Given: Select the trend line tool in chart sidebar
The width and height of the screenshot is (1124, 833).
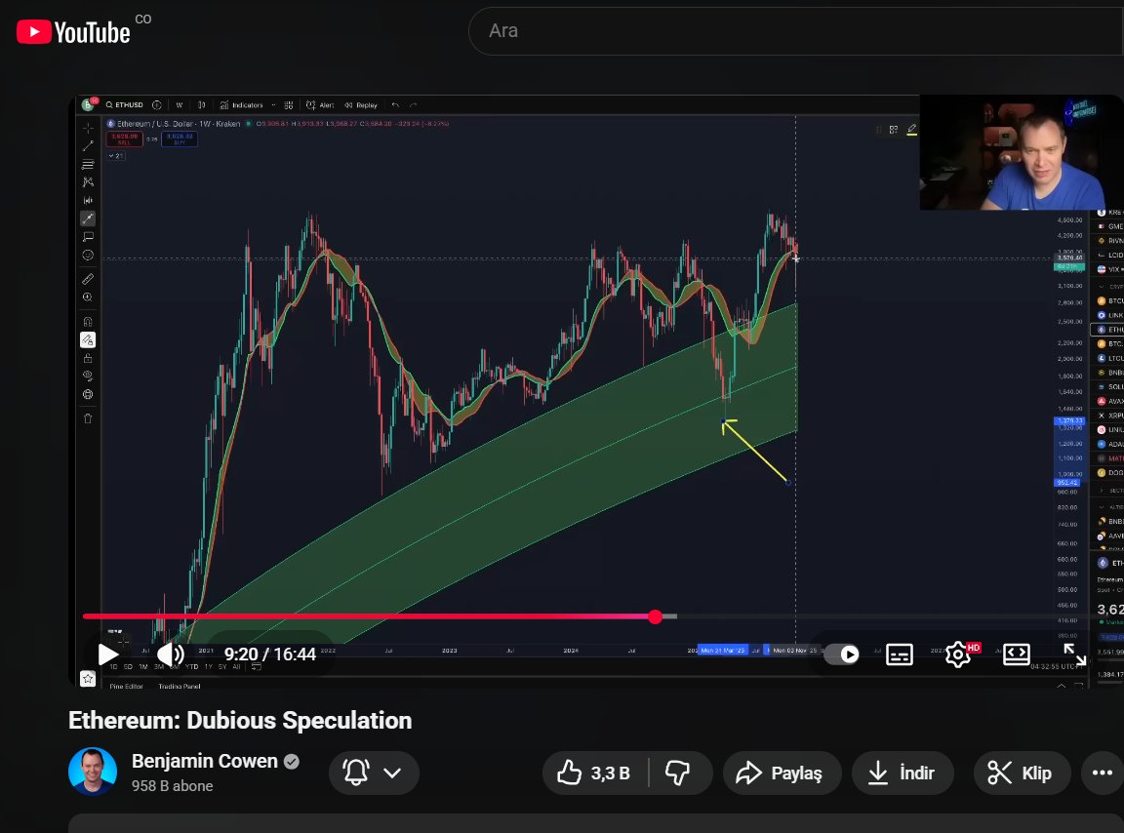Looking at the screenshot, I should (x=88, y=146).
